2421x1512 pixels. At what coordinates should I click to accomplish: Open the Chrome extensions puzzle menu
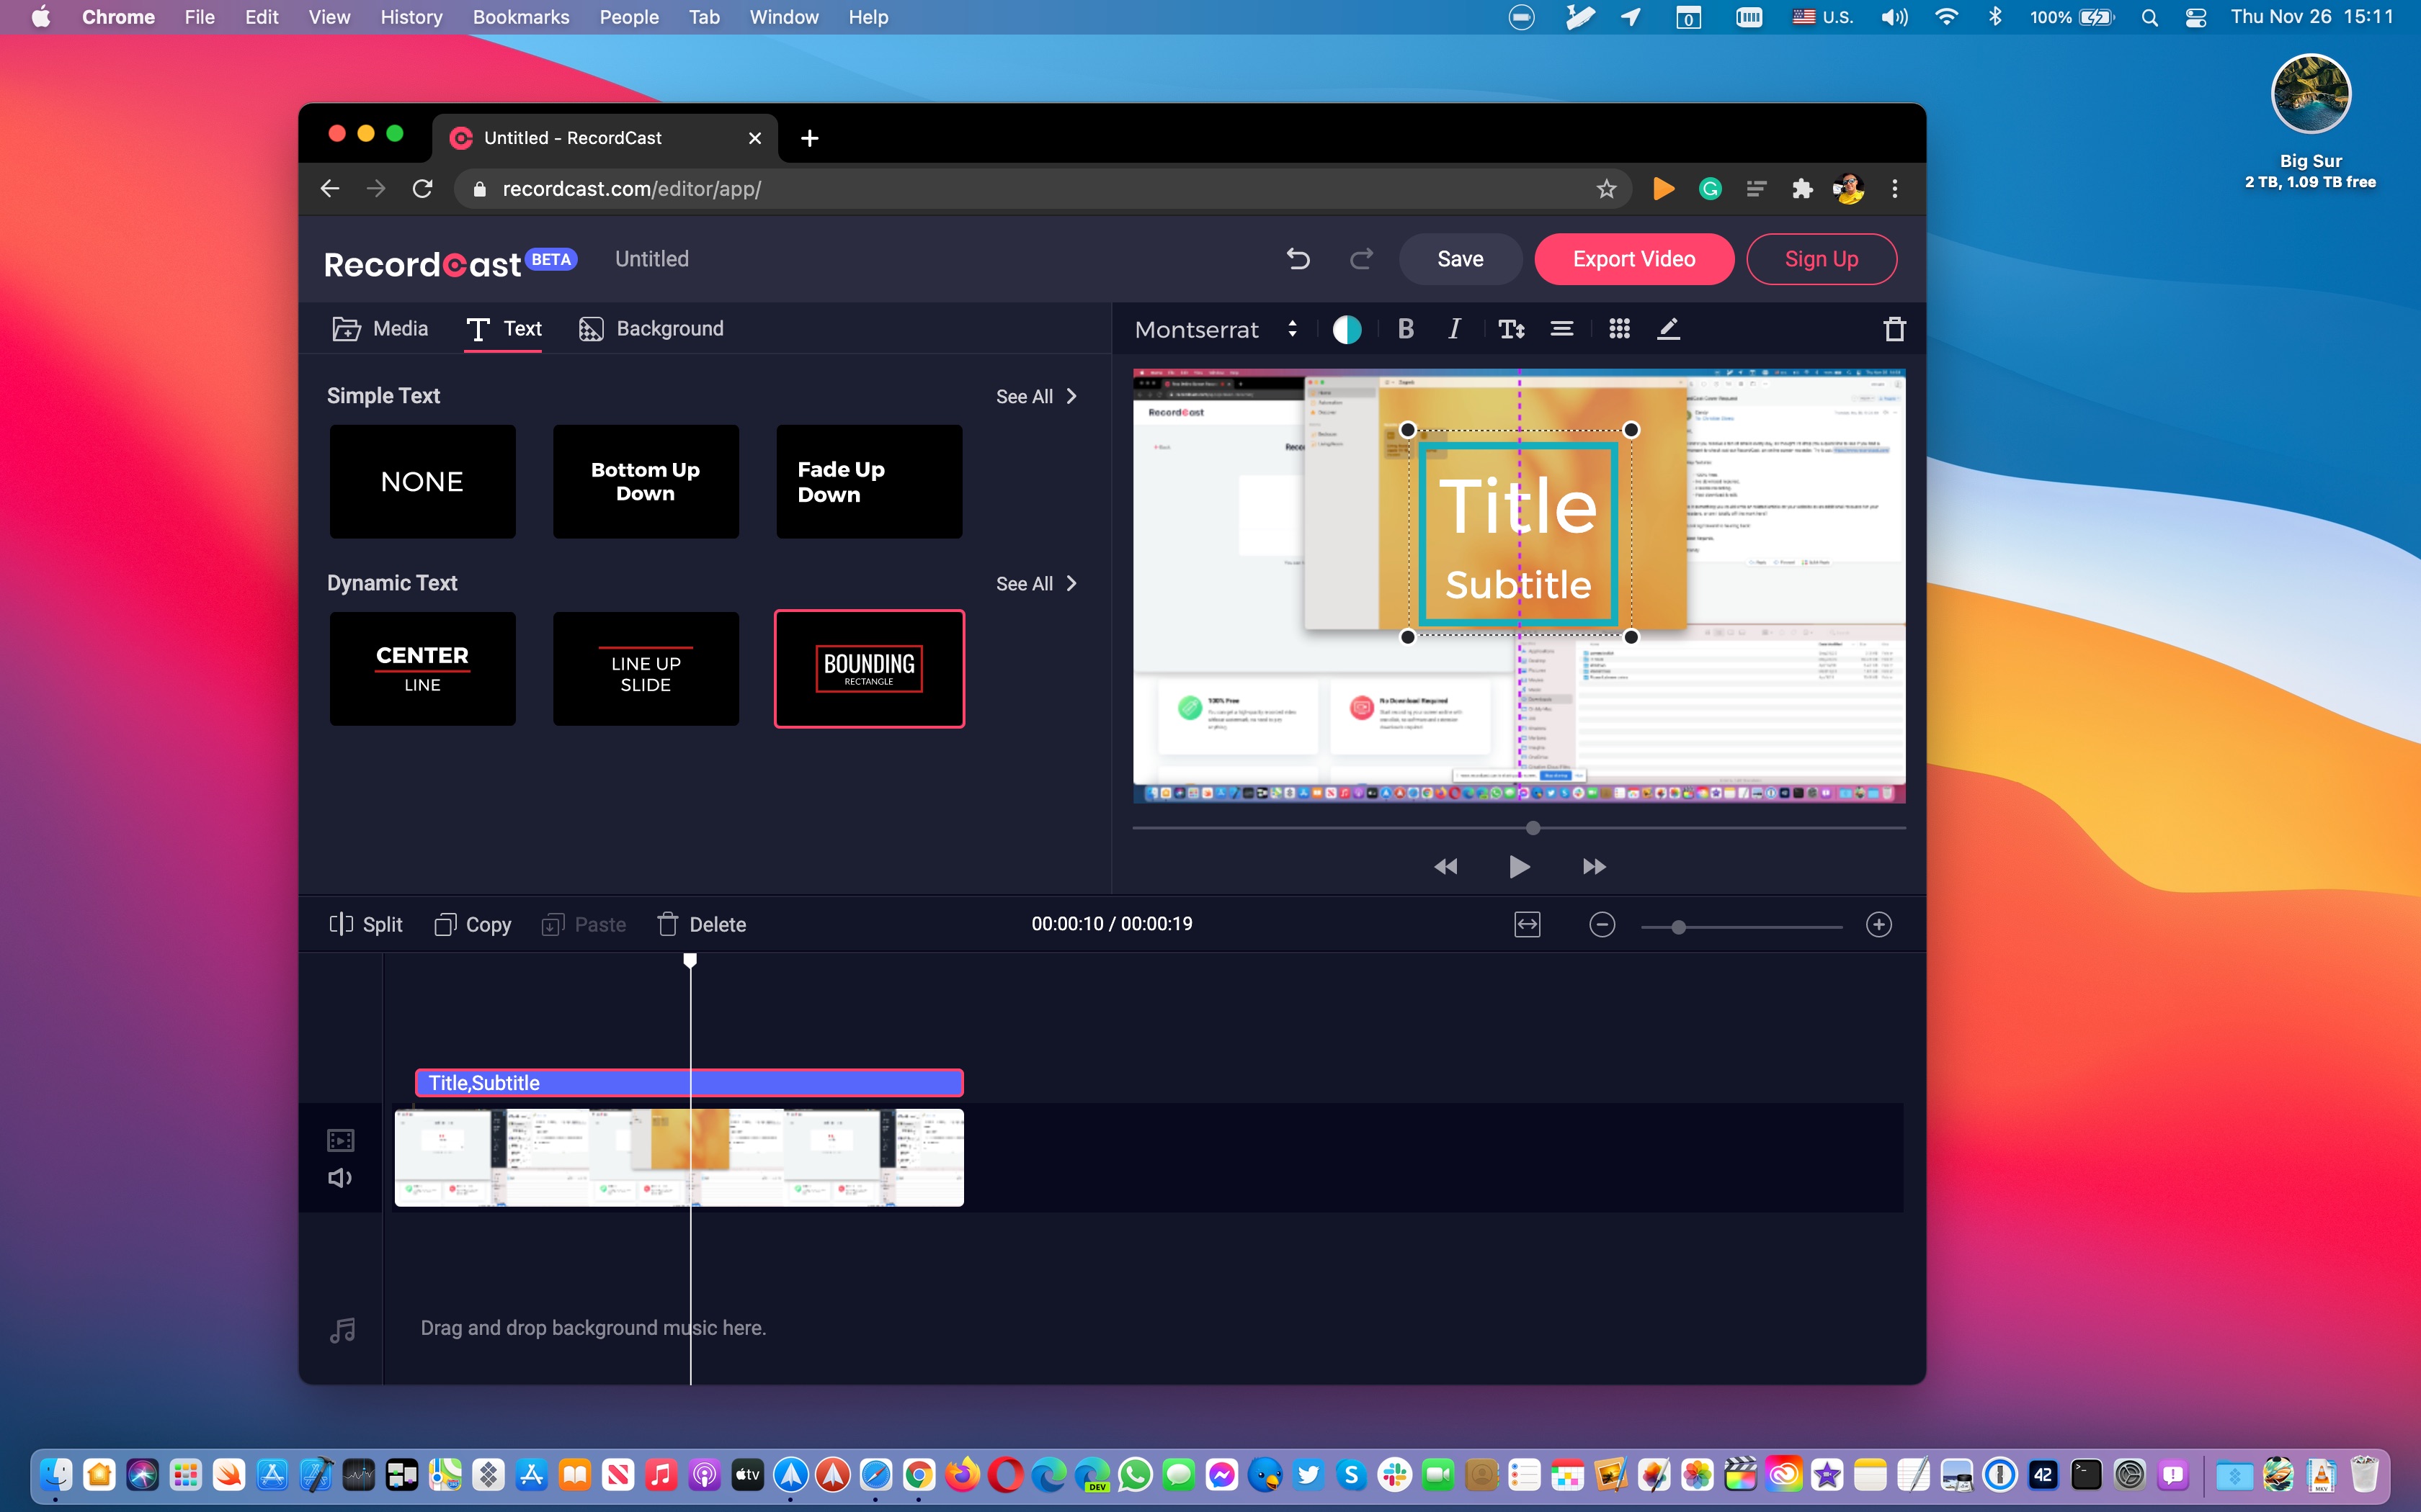point(1802,189)
